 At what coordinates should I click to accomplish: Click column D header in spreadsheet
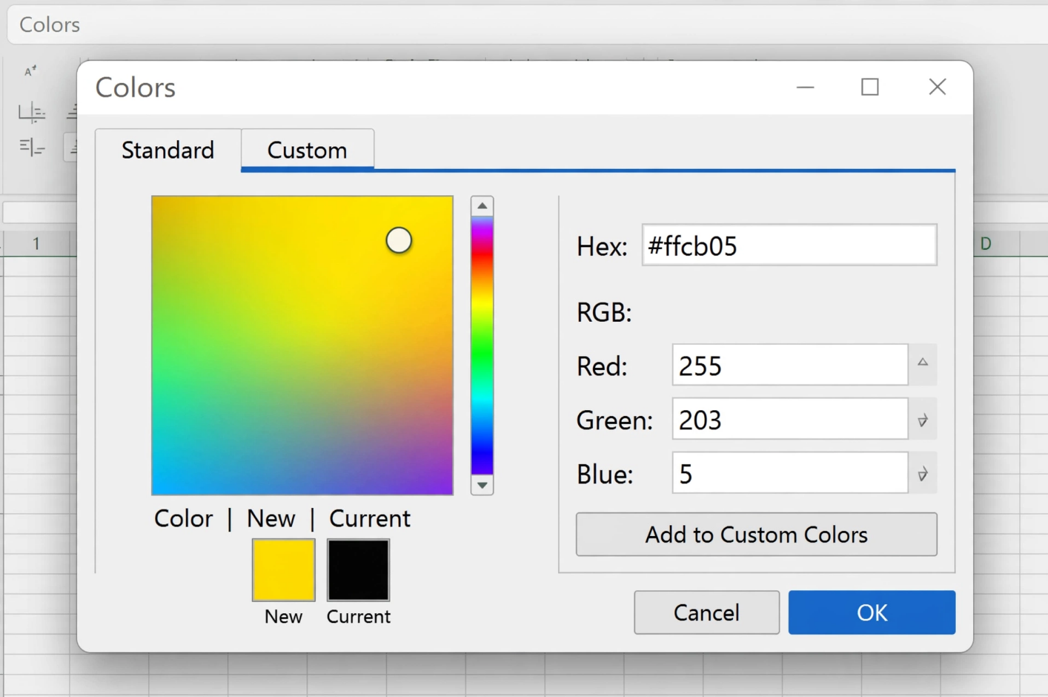[986, 243]
